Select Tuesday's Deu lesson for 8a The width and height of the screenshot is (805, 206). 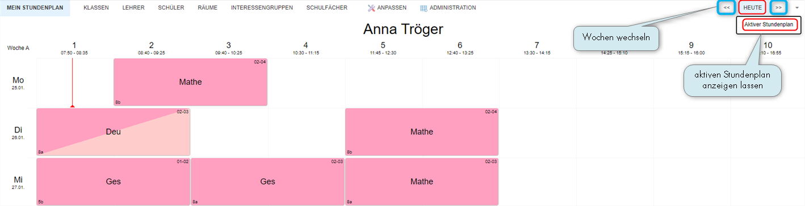click(x=114, y=132)
